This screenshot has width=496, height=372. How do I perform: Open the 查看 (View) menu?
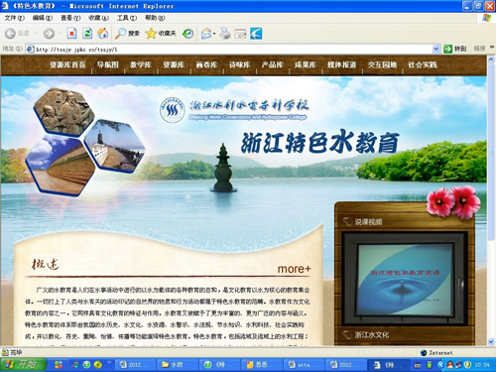pos(70,18)
